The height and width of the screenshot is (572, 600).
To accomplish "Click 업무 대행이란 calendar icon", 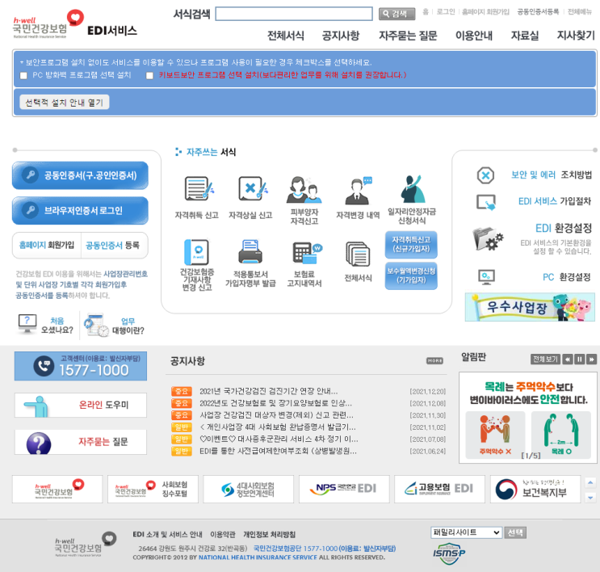I will (96, 326).
